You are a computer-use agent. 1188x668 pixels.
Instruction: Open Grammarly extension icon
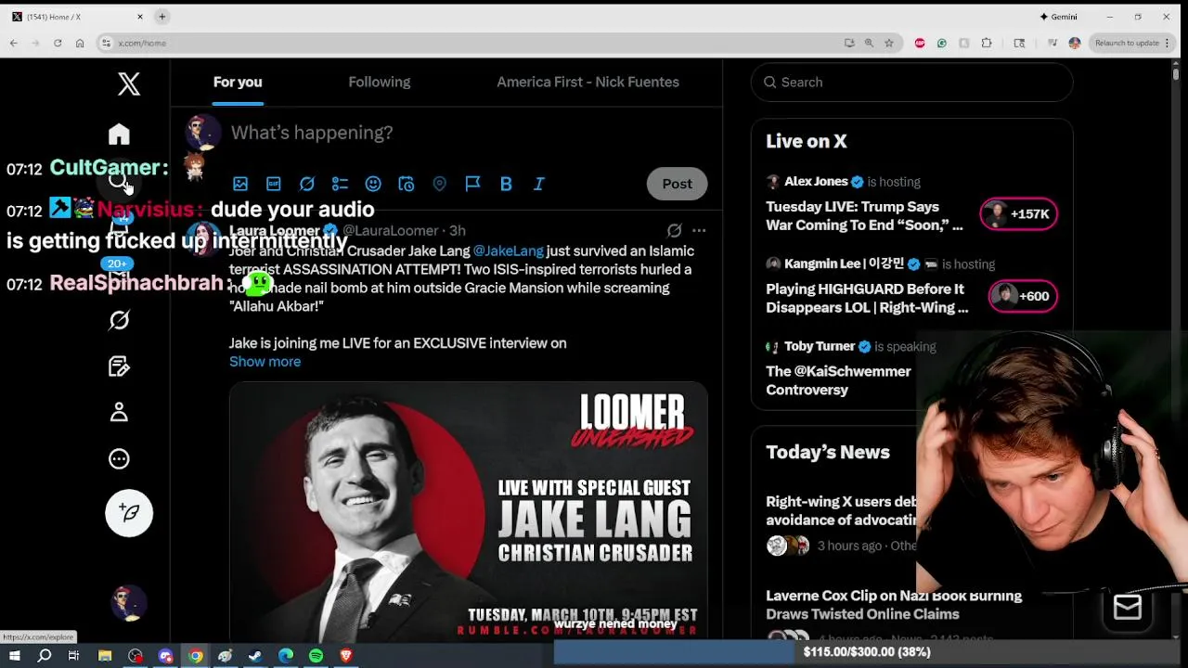pos(942,43)
